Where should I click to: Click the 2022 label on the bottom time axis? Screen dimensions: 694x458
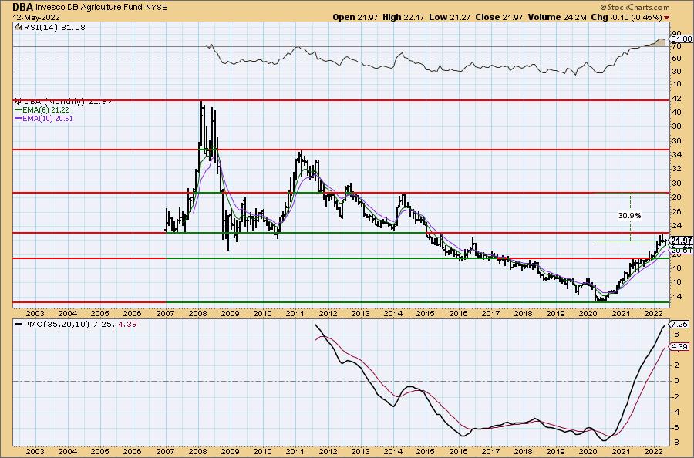click(x=653, y=451)
